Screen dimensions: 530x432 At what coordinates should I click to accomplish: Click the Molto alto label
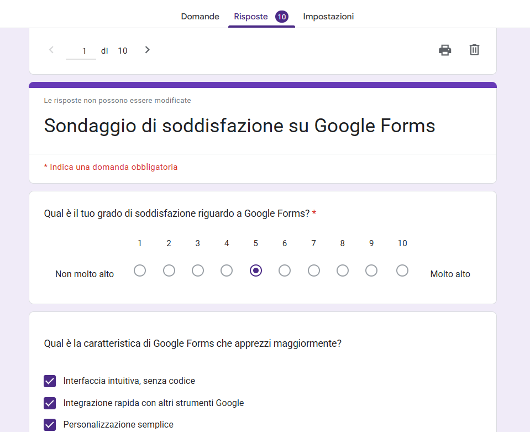(450, 273)
